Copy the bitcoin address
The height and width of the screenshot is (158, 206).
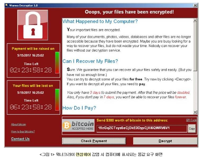192,129
